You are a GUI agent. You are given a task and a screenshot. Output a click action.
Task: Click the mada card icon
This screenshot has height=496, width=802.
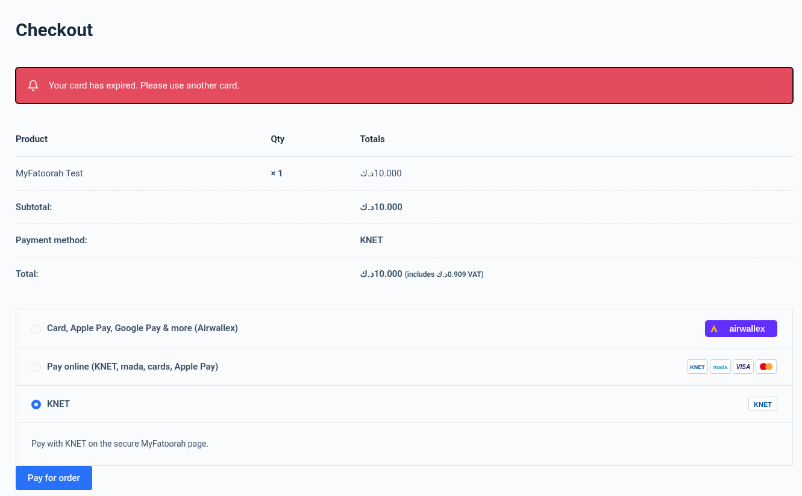click(720, 367)
